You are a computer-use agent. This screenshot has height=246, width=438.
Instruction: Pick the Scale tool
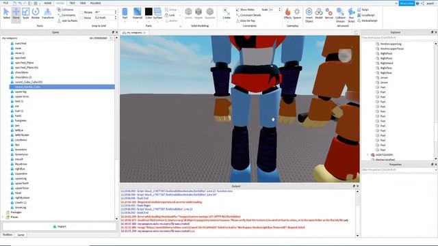[25, 14]
